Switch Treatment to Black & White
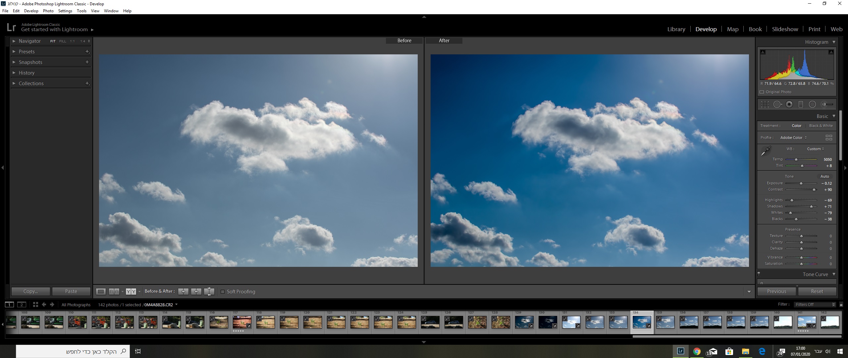Image resolution: width=848 pixels, height=358 pixels. coord(821,126)
